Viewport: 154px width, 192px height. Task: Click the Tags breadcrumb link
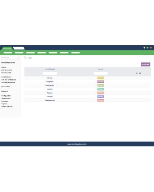(x=30, y=58)
